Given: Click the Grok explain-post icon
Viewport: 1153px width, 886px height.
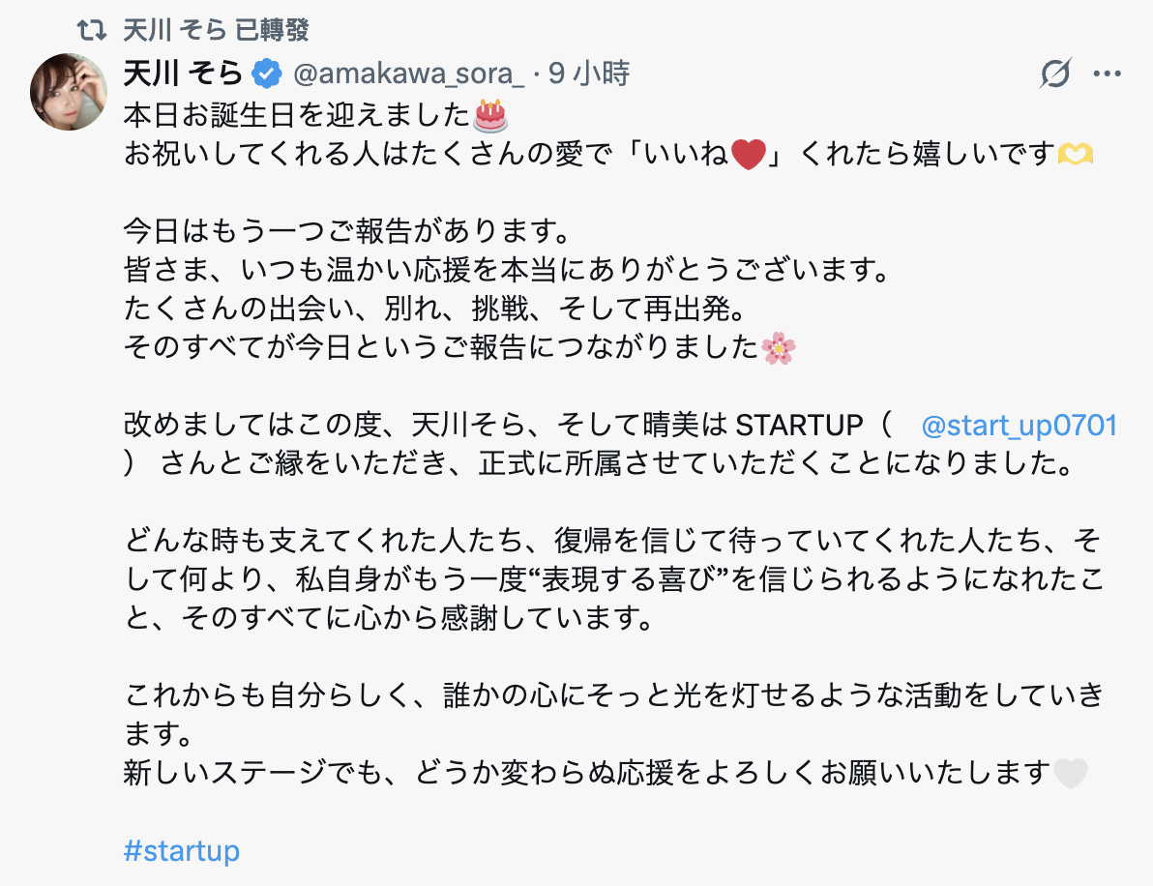Looking at the screenshot, I should coord(1055,74).
